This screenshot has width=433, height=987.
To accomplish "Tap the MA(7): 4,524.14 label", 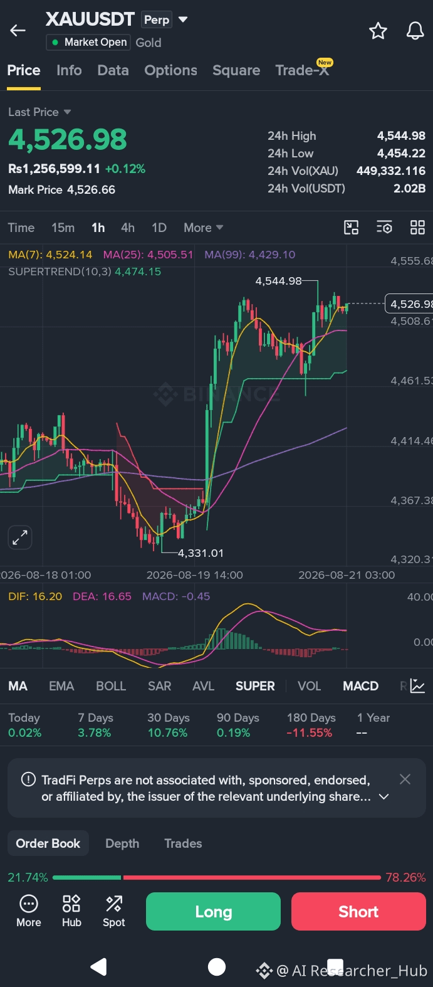I will click(x=50, y=255).
